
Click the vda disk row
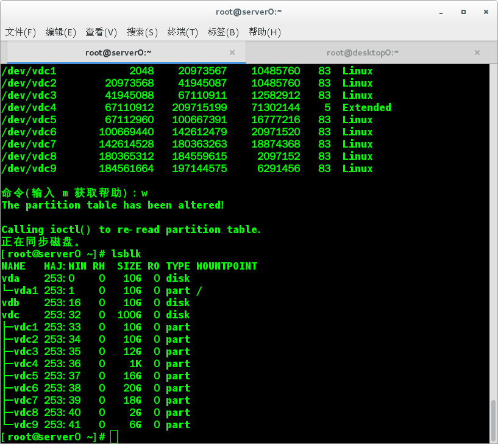(96, 278)
